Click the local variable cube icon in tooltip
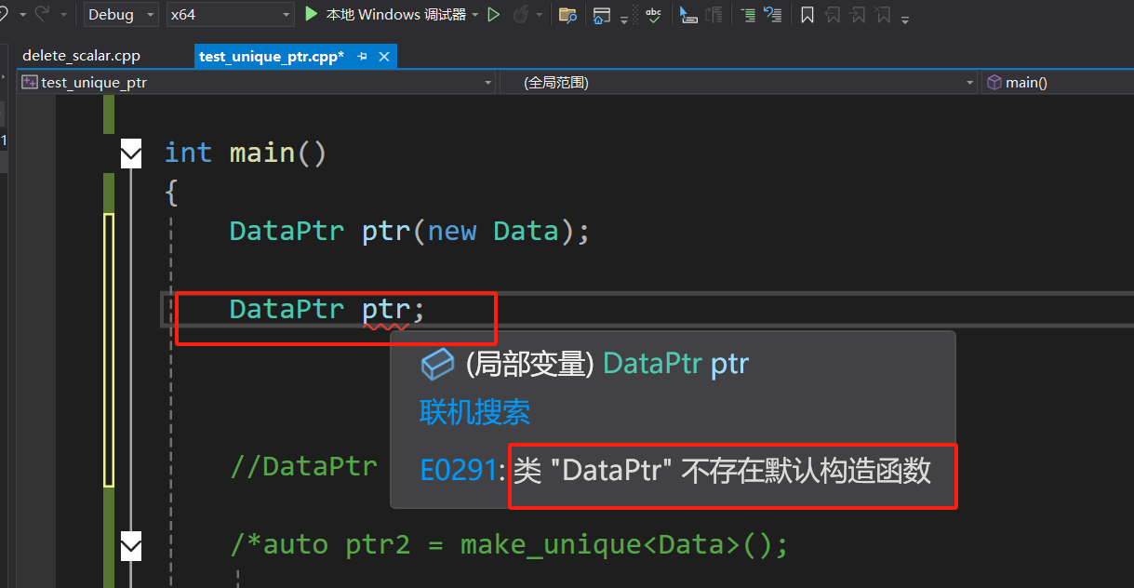 coord(437,365)
